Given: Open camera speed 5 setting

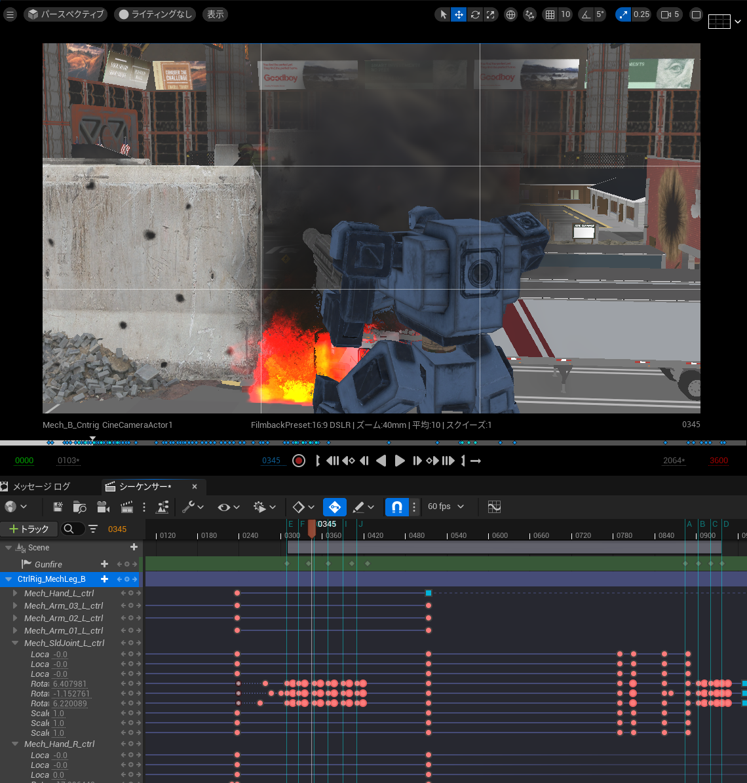Looking at the screenshot, I should click(x=670, y=14).
